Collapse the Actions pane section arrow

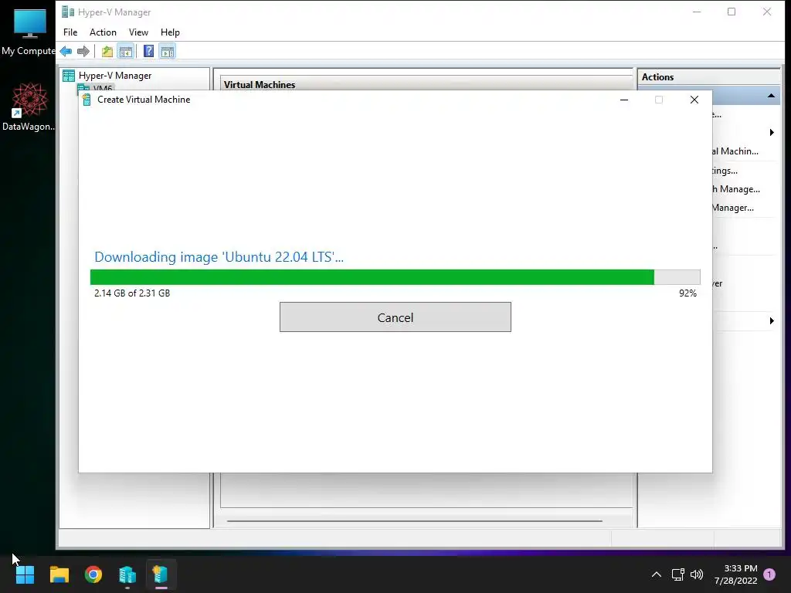[x=771, y=96]
